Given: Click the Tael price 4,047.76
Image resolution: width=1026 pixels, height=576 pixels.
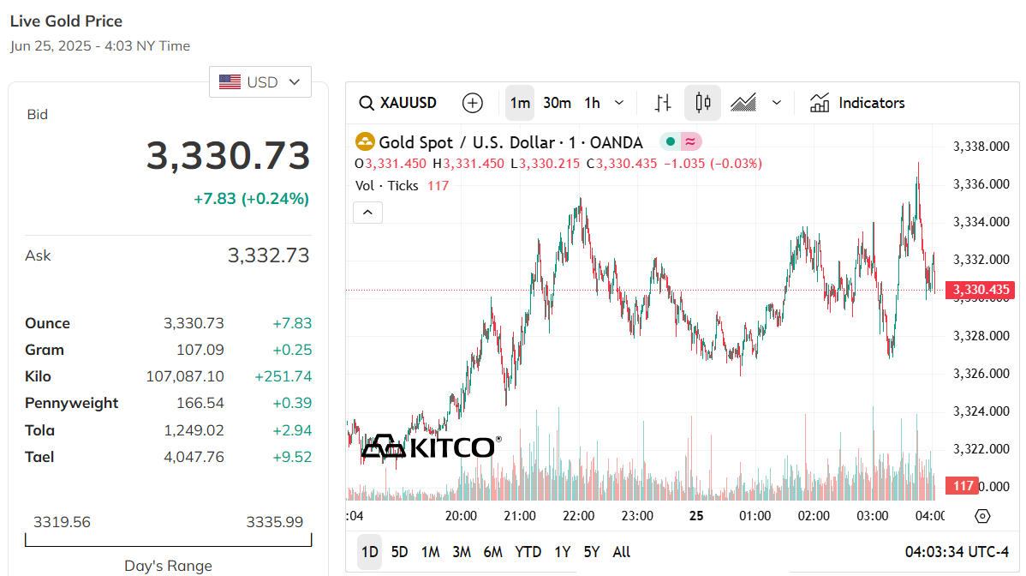Looking at the screenshot, I should click(194, 457).
